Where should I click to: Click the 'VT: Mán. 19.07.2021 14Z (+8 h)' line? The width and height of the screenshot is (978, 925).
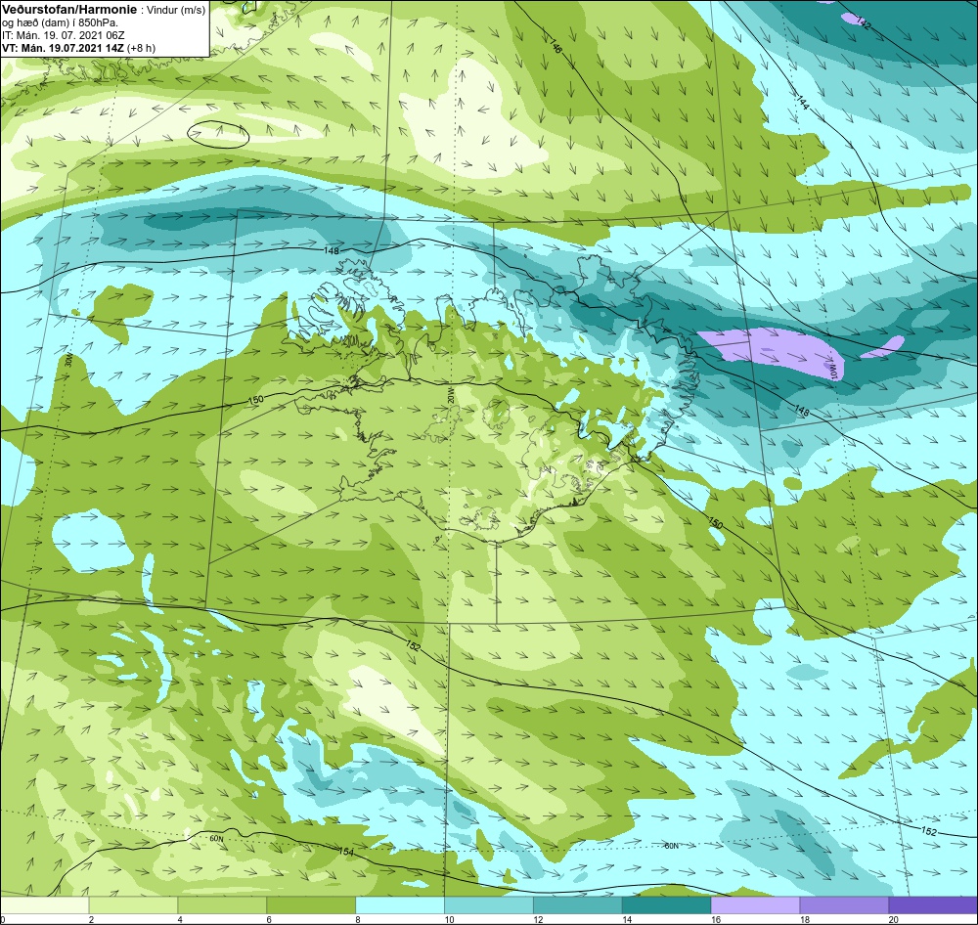[x=78, y=47]
